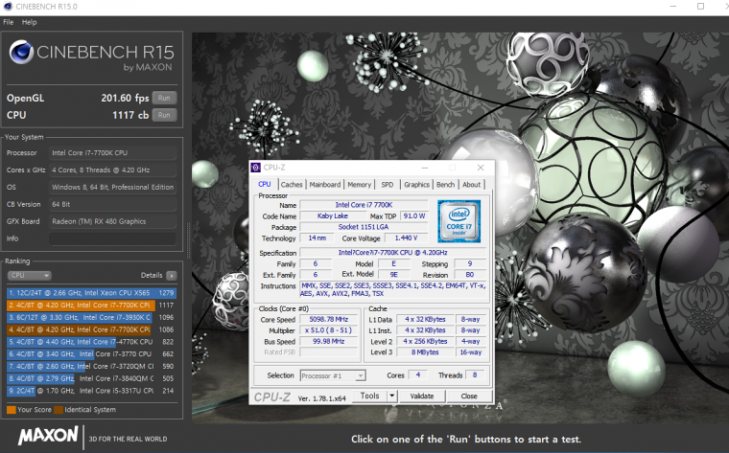Click the Identical System brown legend swatch

coord(59,410)
